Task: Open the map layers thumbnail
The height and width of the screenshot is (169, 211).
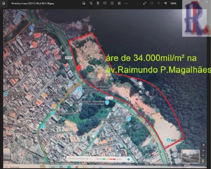Action: pos(7,154)
